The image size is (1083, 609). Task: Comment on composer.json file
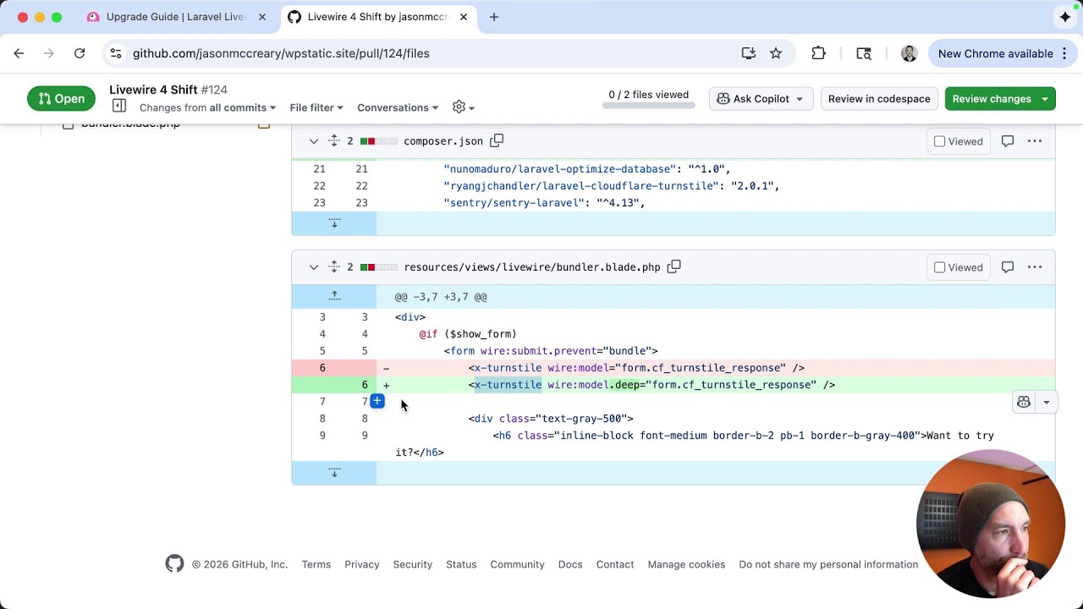click(x=1007, y=141)
